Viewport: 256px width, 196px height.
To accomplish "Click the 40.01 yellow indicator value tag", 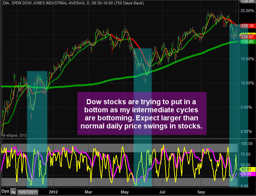I will point(247,169).
